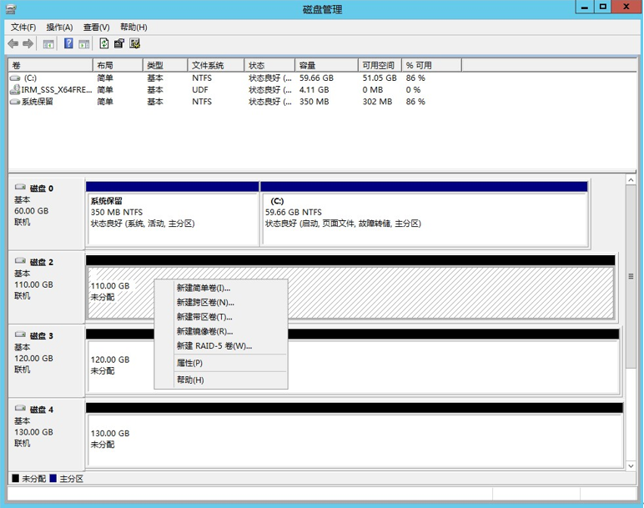Image resolution: width=644 pixels, height=508 pixels.
Task: Sort by the 容量 column header
Action: point(326,65)
